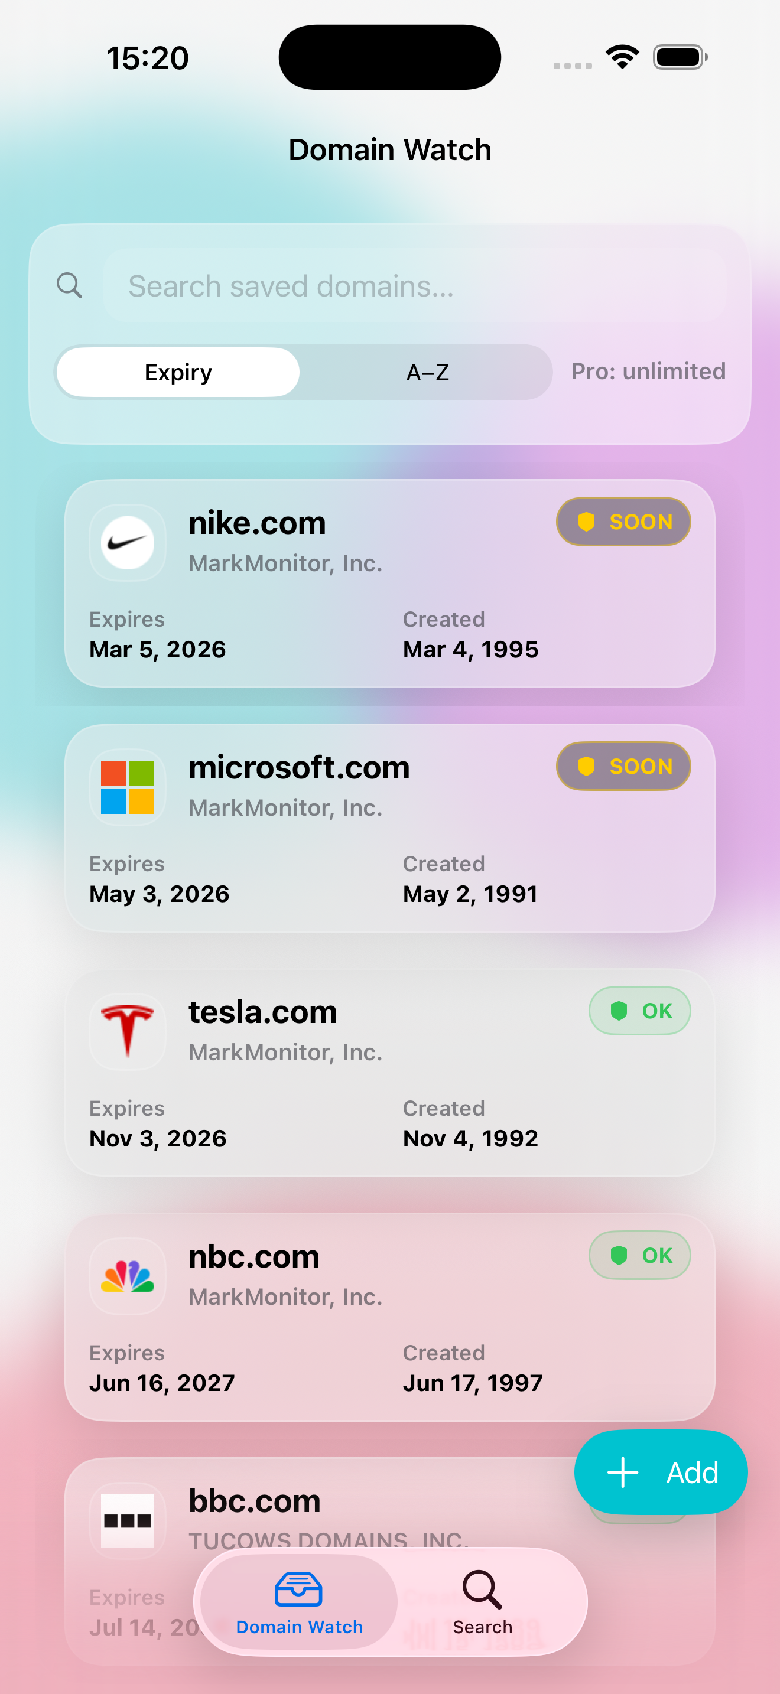The image size is (780, 1694).
Task: Click the green shield icon on tesla.com
Action: (619, 1011)
